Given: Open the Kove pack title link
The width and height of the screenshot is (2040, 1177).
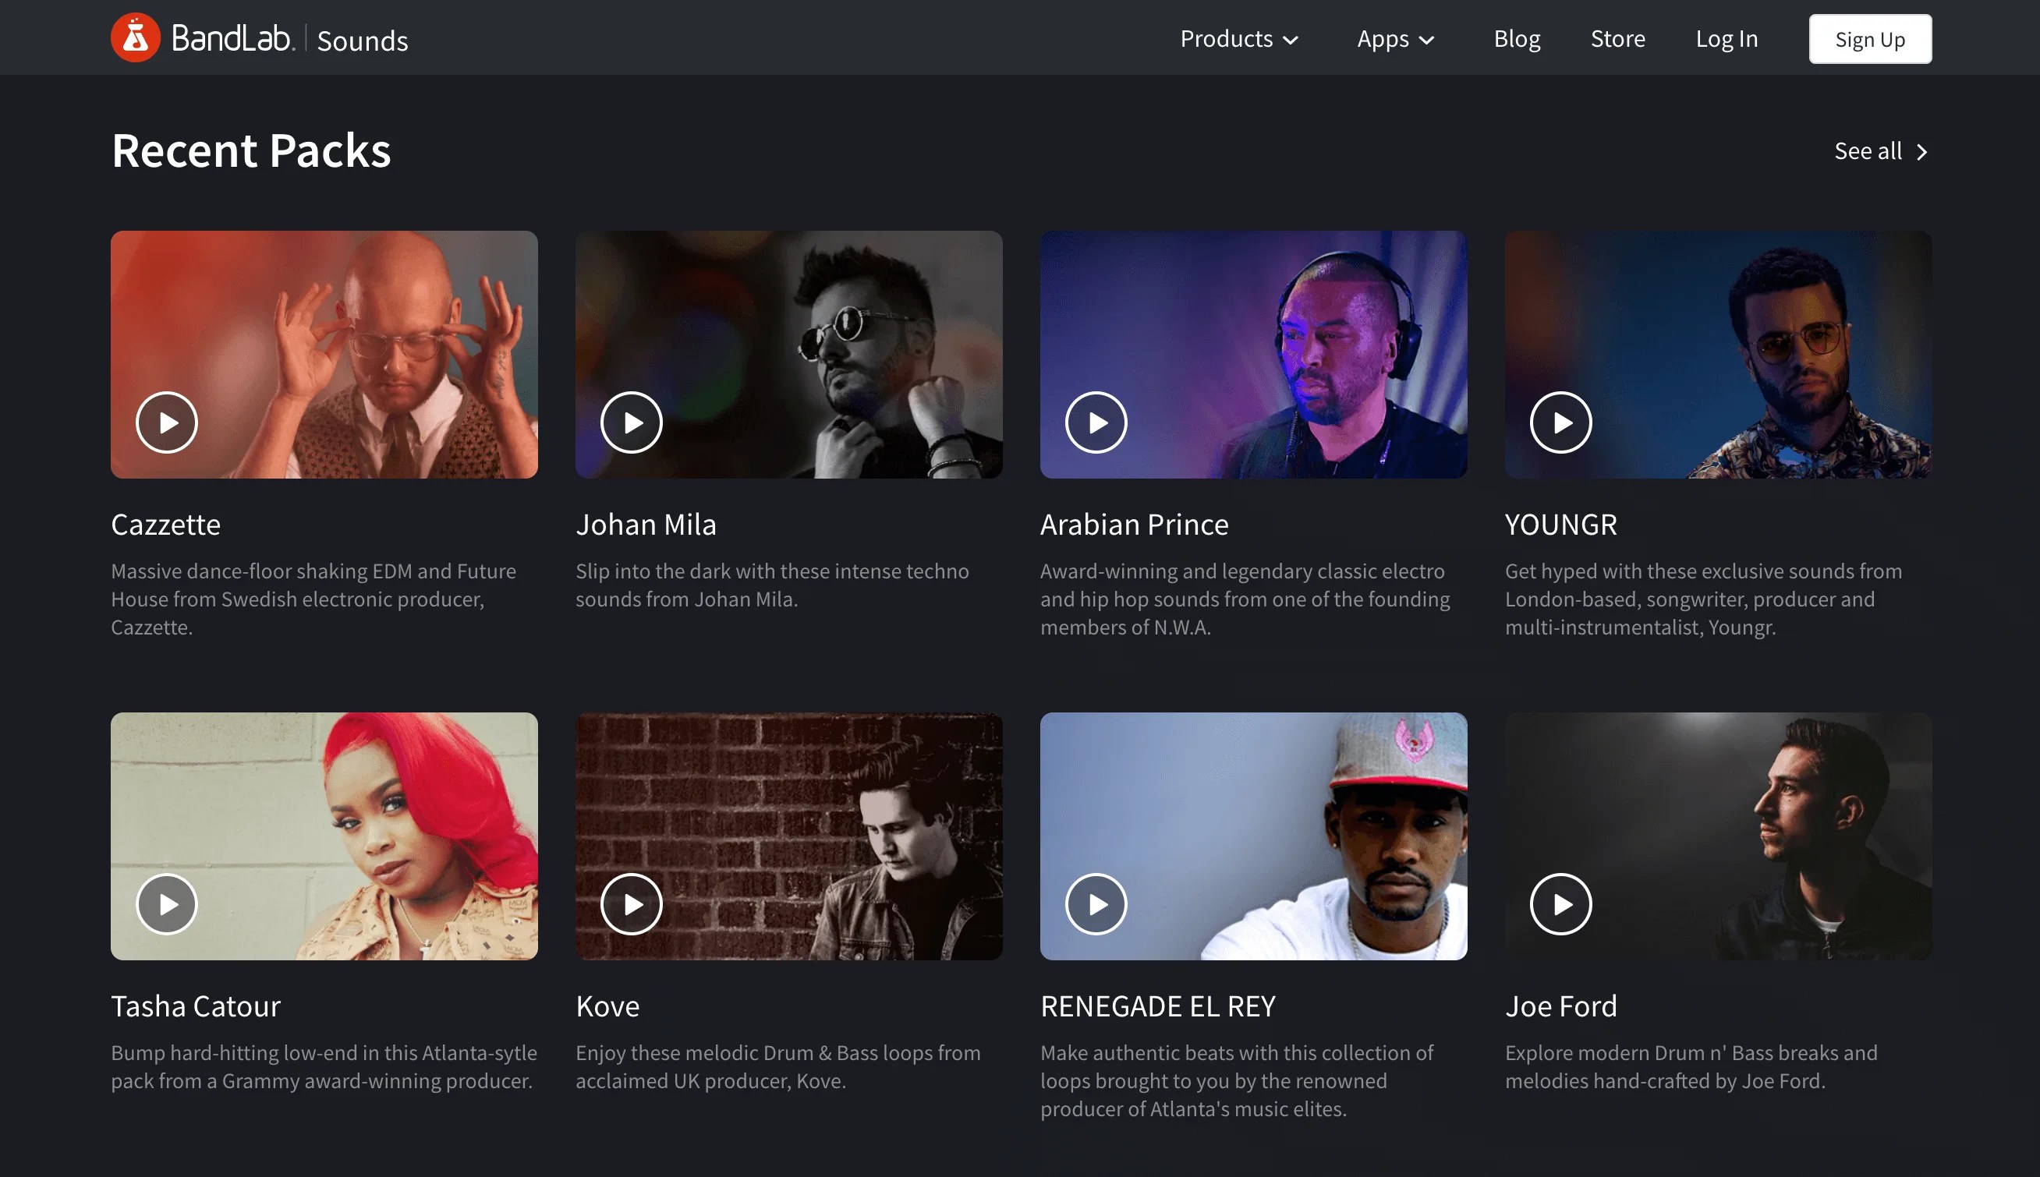Looking at the screenshot, I should (607, 1006).
